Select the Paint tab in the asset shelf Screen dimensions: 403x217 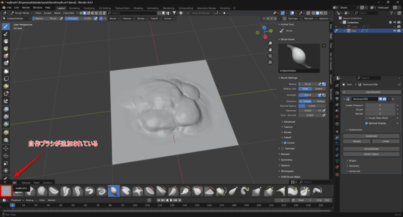[36, 183]
